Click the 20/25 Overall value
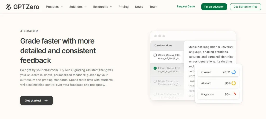Image resolution: width=266 pixels, height=119 pixels. point(227,72)
